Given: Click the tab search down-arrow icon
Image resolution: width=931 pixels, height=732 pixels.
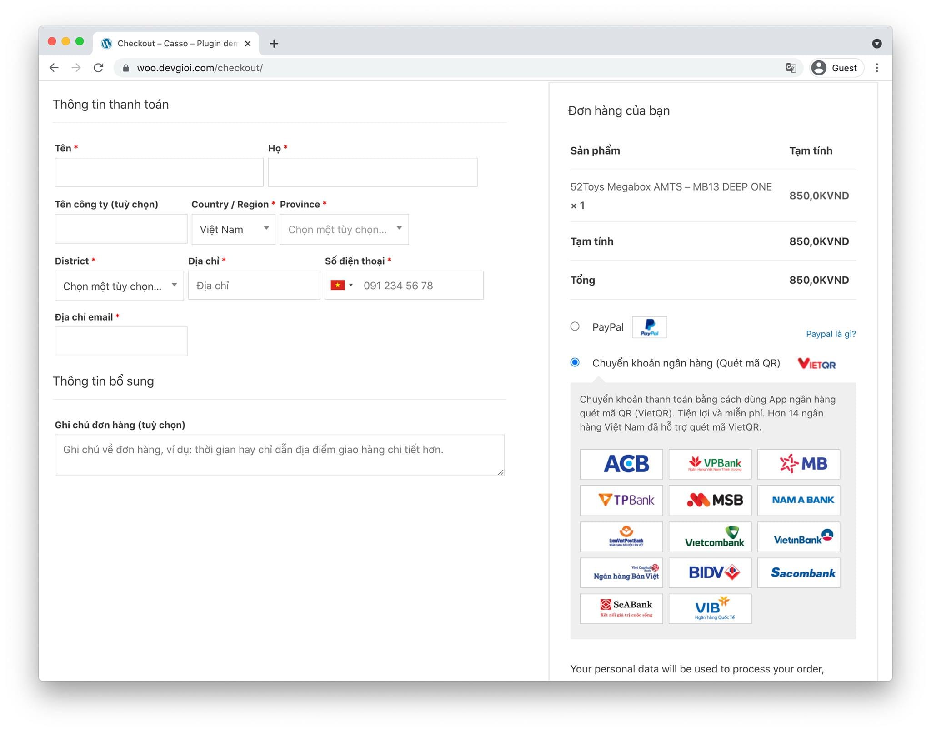Looking at the screenshot, I should pos(877,44).
